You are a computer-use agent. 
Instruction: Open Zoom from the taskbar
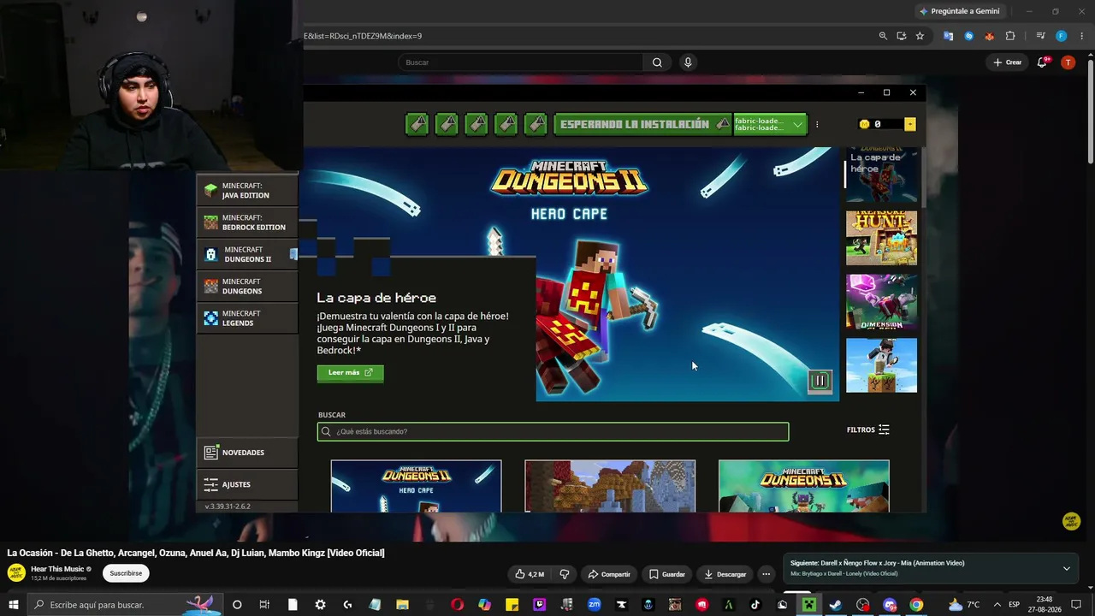pos(594,605)
